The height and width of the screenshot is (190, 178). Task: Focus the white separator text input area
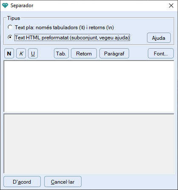(x=89, y=86)
